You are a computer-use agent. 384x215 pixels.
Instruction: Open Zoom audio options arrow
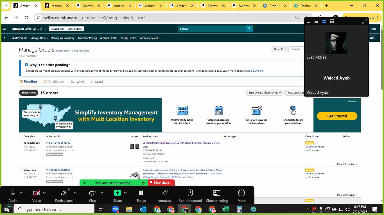(21, 193)
